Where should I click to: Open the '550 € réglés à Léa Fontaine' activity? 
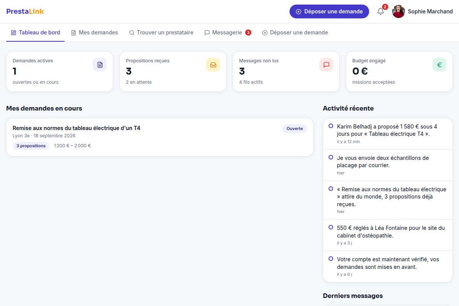(x=388, y=235)
